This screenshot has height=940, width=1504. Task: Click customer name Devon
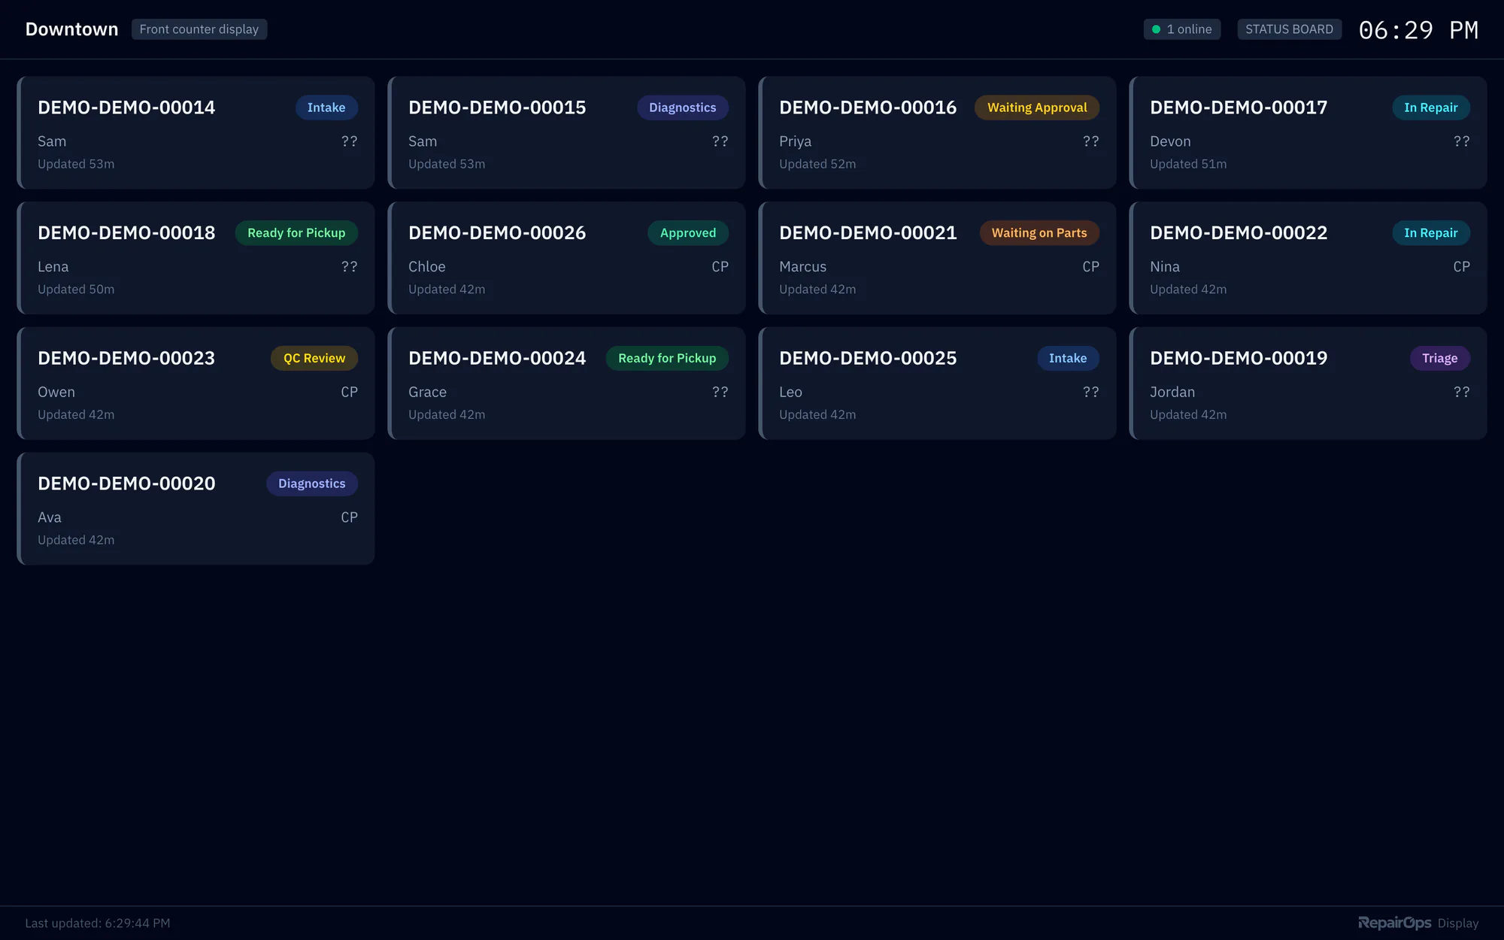1170,141
